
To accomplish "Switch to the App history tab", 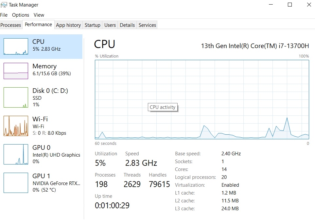I will (68, 25).
